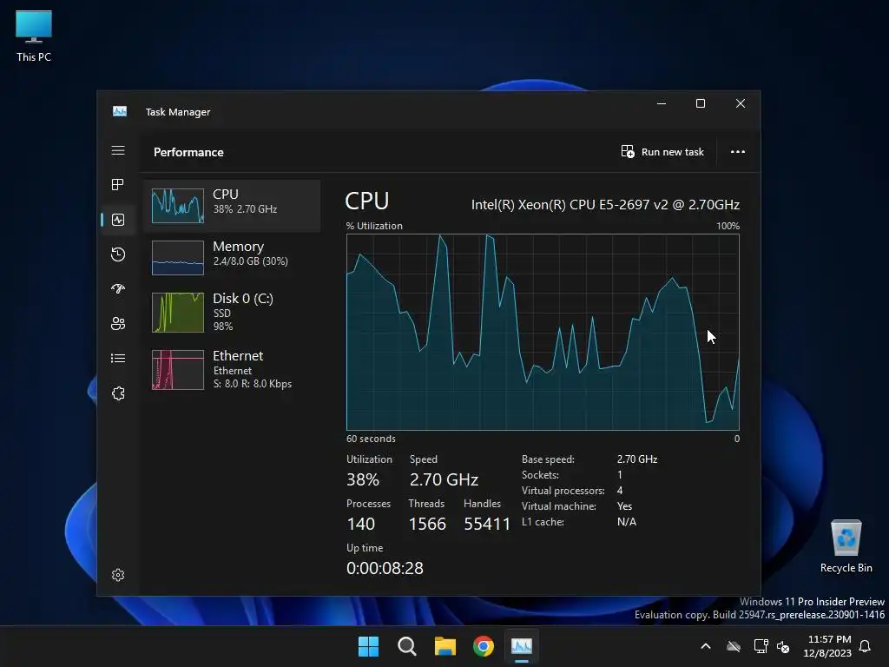This screenshot has width=889, height=667.
Task: Click the Speed value 2.70 GHz
Action: coord(444,479)
